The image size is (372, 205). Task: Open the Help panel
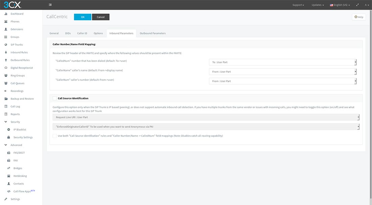[x=358, y=17]
